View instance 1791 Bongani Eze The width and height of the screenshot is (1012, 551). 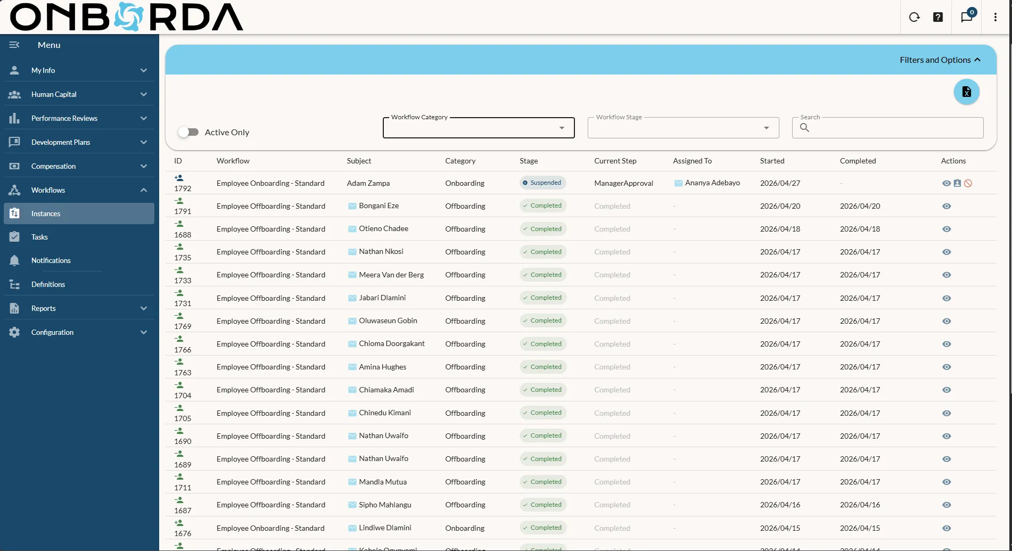click(946, 206)
